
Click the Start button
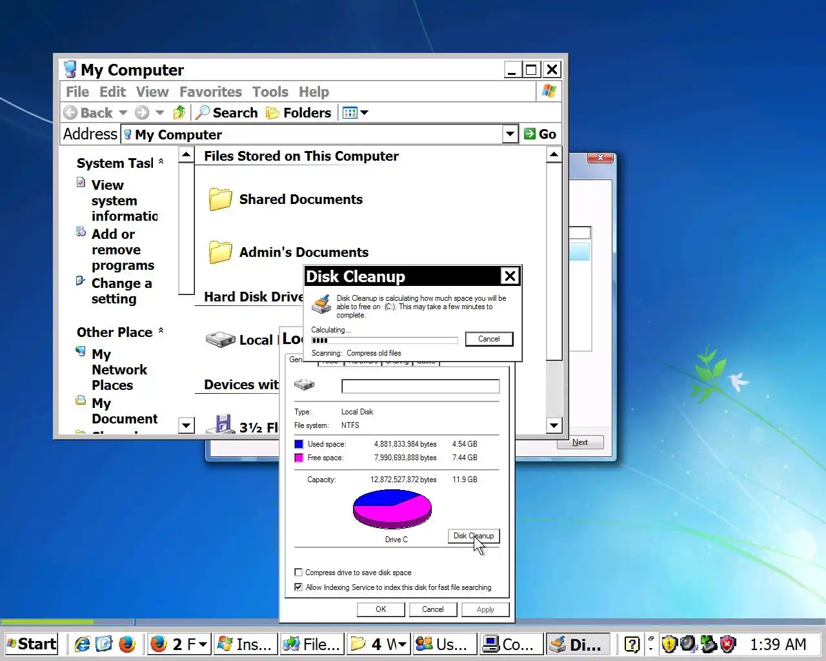click(32, 644)
